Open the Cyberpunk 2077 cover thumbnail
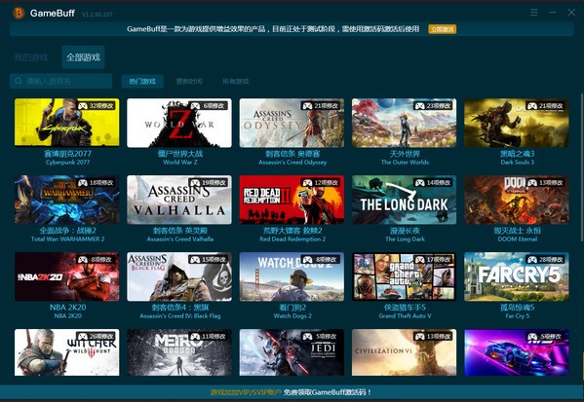 point(67,123)
